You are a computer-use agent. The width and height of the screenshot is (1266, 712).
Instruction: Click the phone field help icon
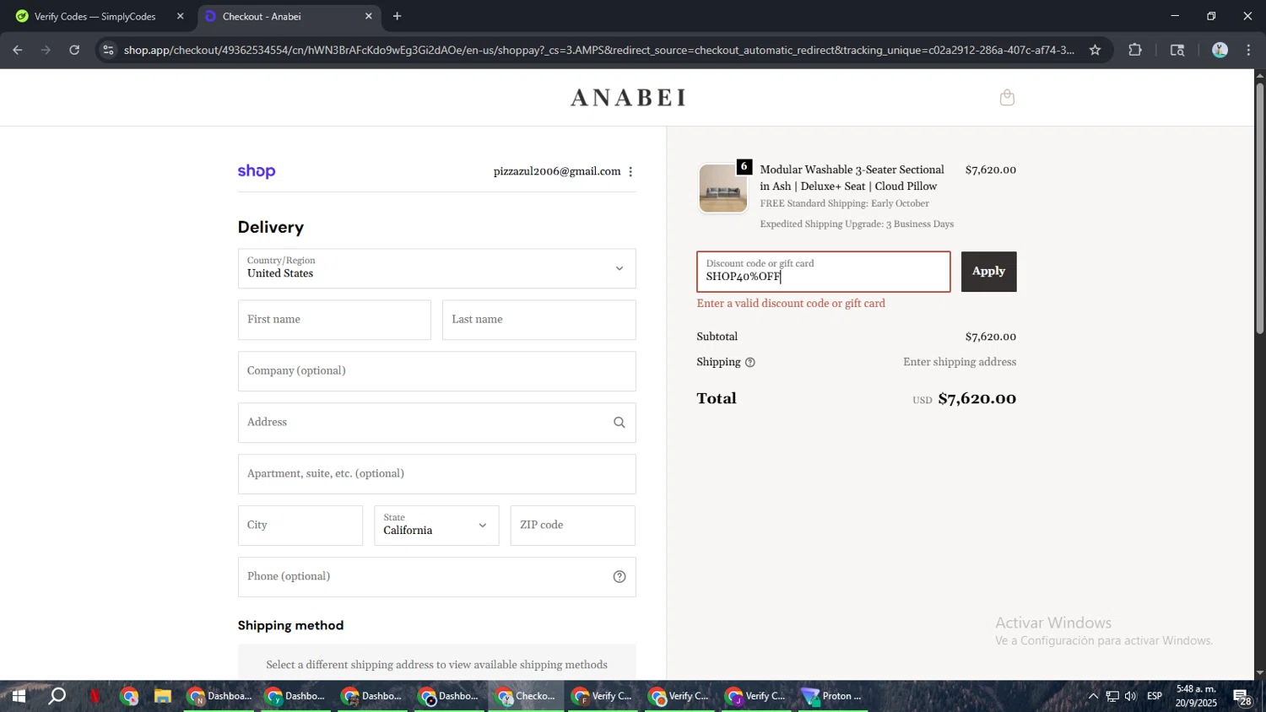pyautogui.click(x=619, y=577)
